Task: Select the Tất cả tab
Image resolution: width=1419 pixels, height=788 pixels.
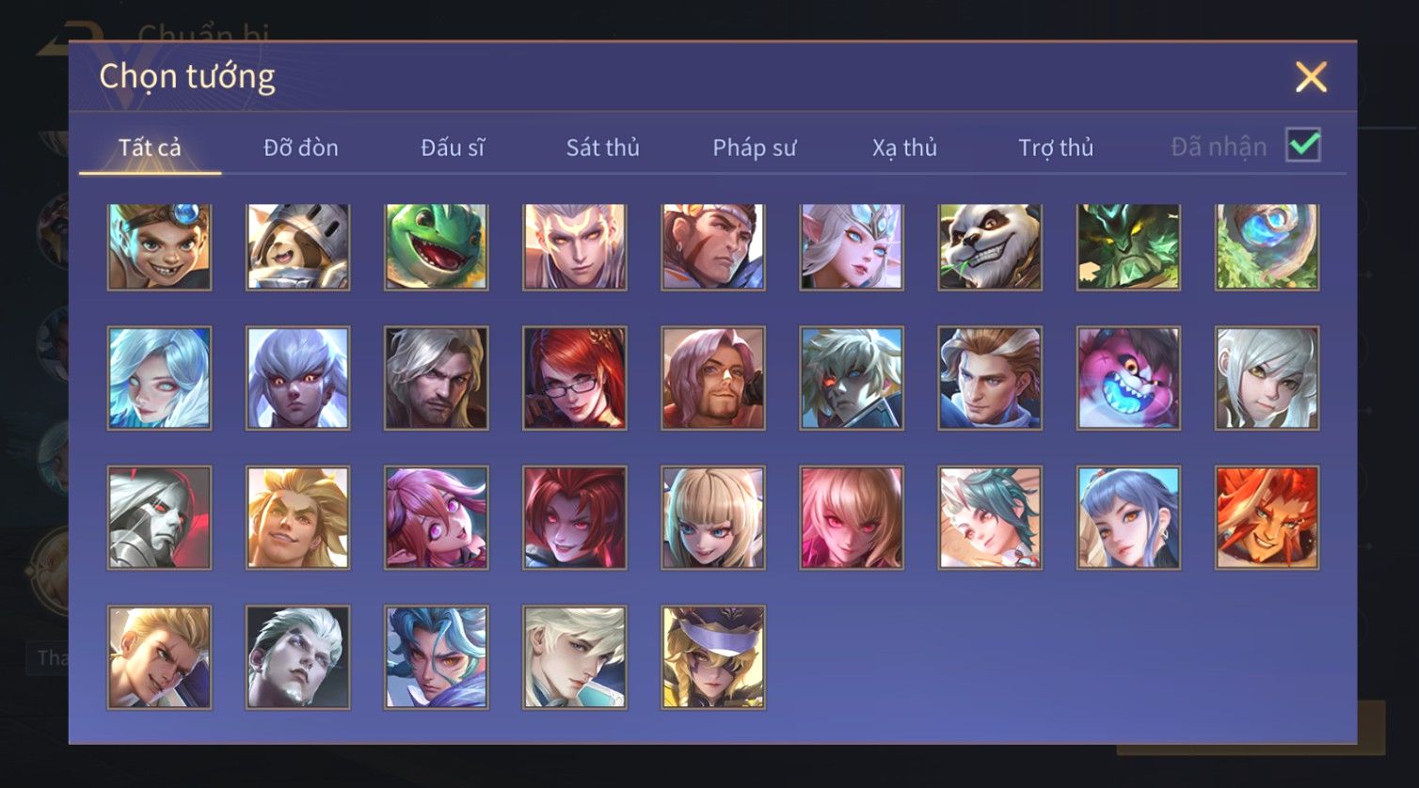Action: click(150, 148)
